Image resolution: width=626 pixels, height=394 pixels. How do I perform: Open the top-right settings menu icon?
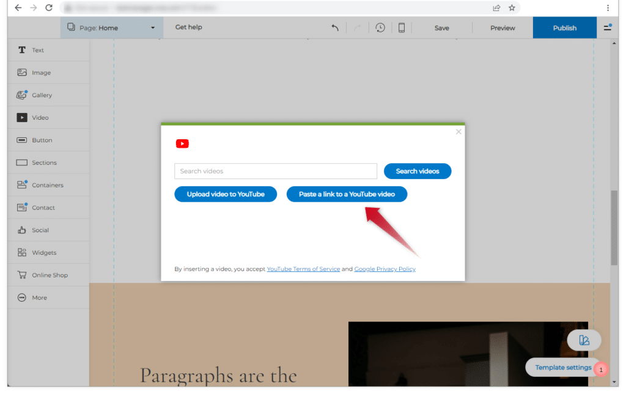tap(608, 27)
